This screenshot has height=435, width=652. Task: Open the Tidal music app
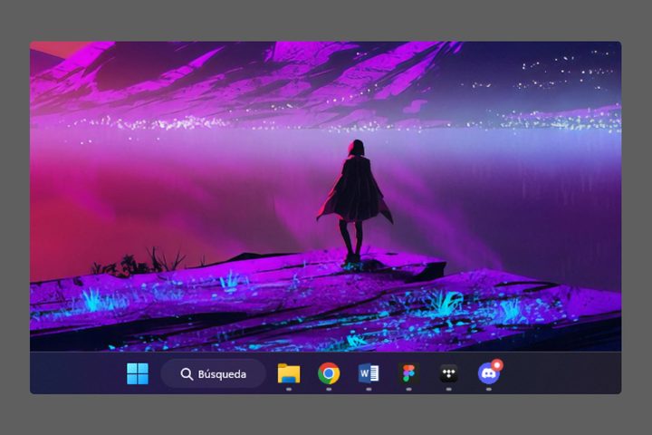[448, 373]
